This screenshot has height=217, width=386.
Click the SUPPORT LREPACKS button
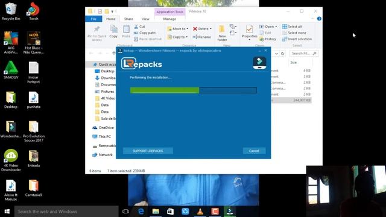[148, 151]
